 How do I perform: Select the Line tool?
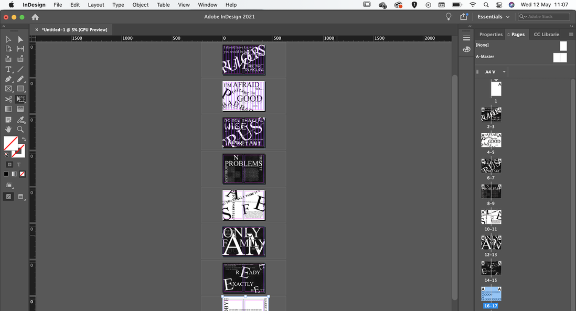20,69
